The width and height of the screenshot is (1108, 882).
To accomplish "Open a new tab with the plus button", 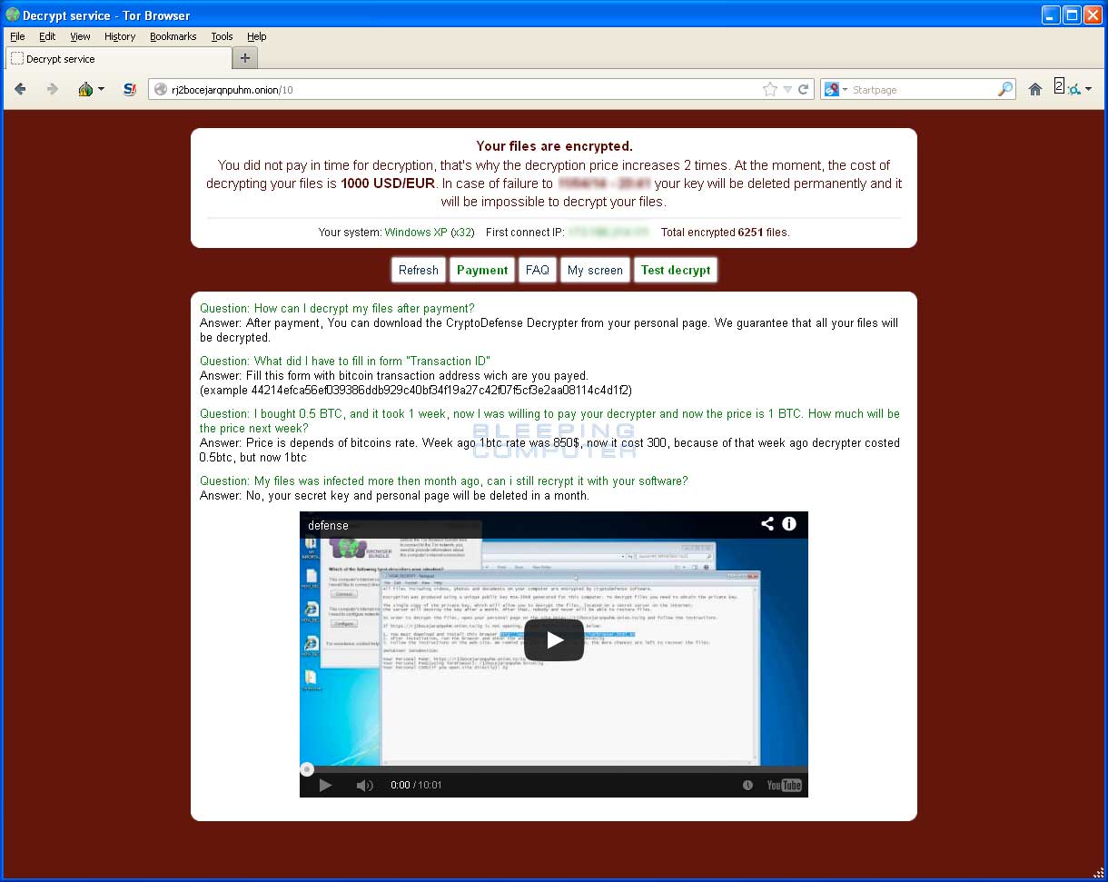I will coord(245,58).
